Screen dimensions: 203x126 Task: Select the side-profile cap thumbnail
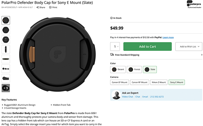click(6, 49)
